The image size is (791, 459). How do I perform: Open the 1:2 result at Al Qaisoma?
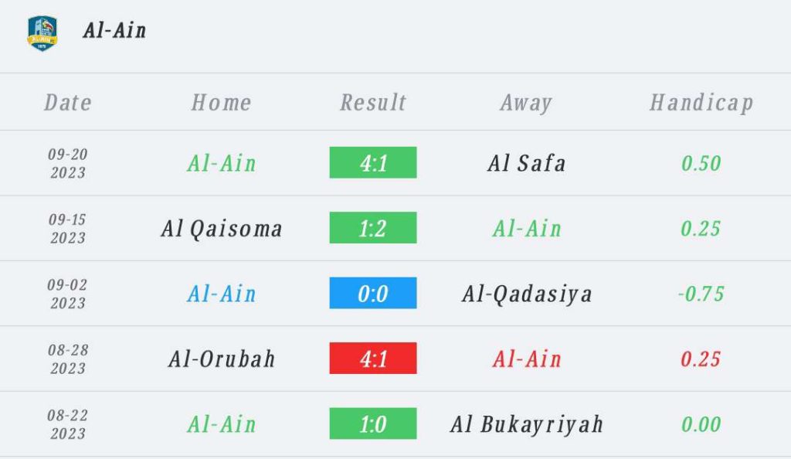pyautogui.click(x=373, y=229)
